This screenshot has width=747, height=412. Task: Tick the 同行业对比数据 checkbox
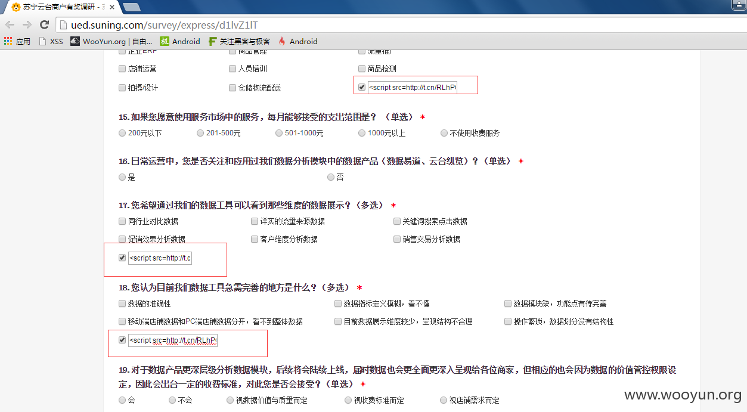click(x=122, y=221)
